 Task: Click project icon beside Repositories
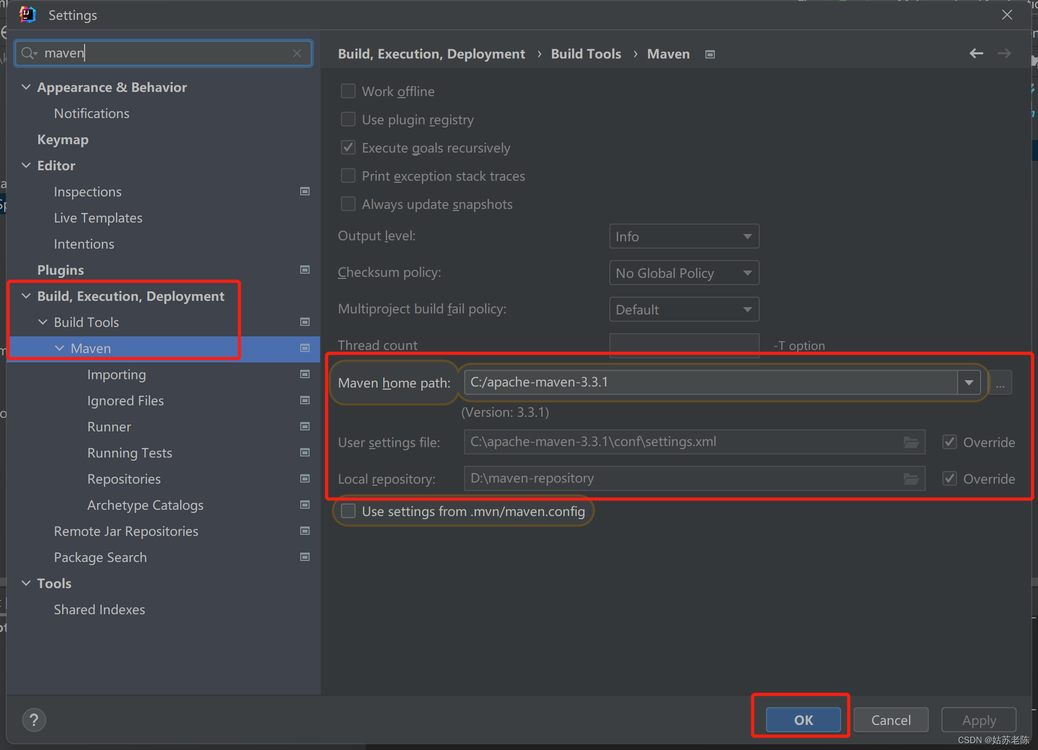[x=305, y=479]
